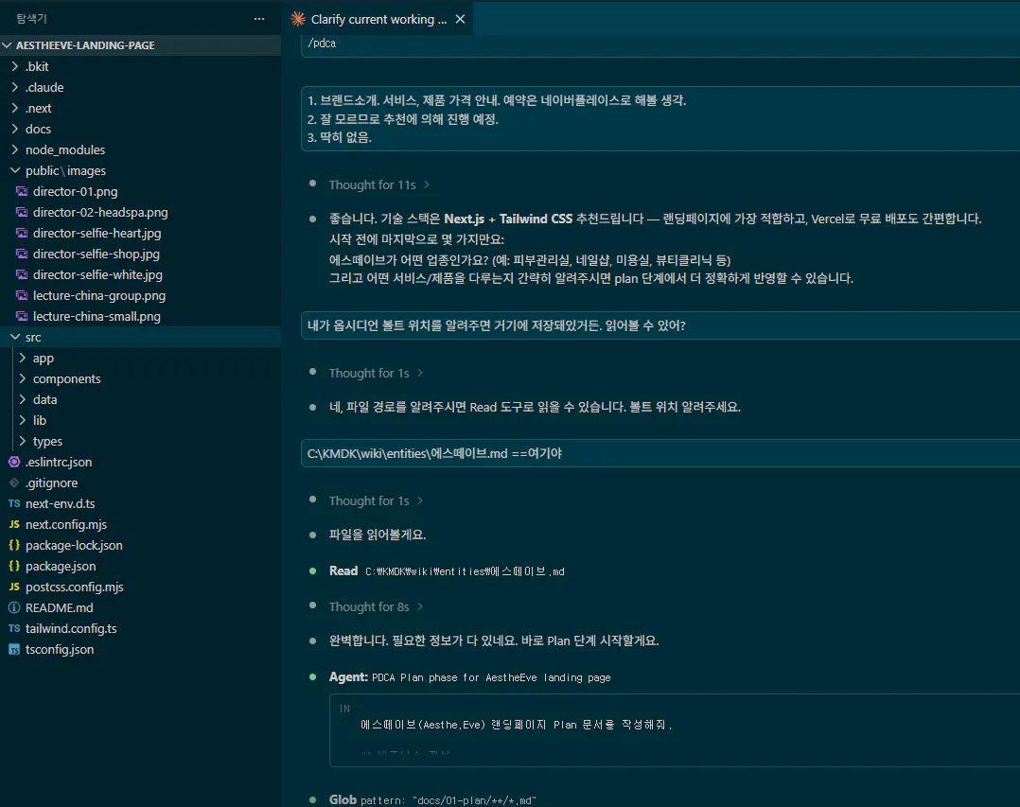1020x807 pixels.
Task: Click the Agent PDCA Plan phase entry
Action: pos(469,677)
